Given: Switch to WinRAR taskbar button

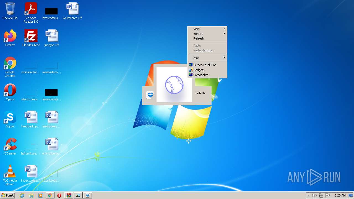Looking at the screenshot, I should (69, 195).
